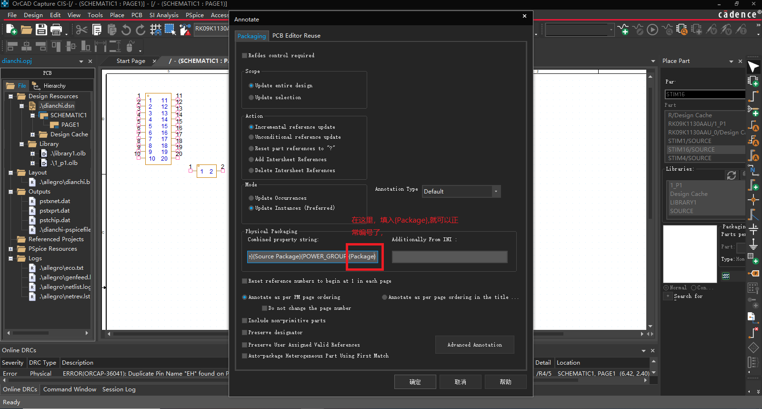Click the PSpice part search icon

click(x=682, y=30)
